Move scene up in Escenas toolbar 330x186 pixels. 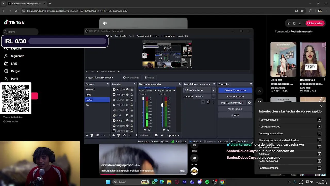[104, 135]
